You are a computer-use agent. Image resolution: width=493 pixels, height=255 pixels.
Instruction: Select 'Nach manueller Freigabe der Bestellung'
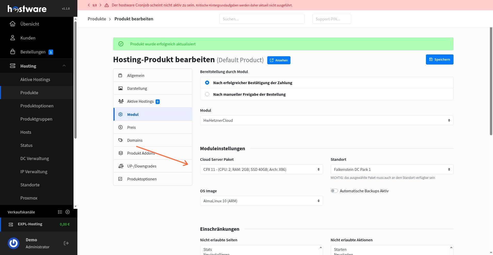[207, 94]
